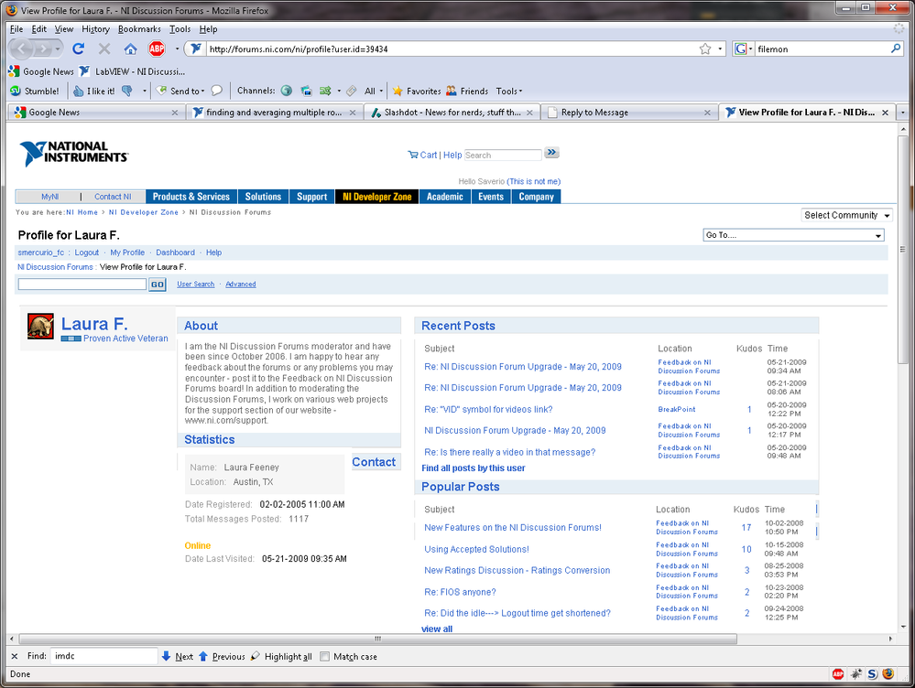
Task: Click Highlight all in the Find bar
Action: point(281,657)
